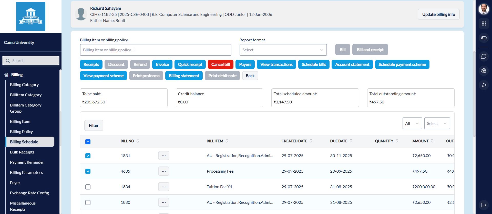Click the Billing module building icon
492x214 pixels.
(x=6, y=75)
